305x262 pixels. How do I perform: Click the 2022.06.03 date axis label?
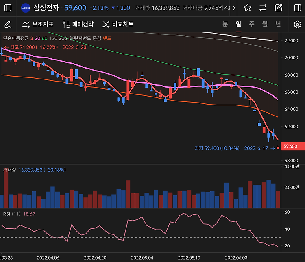click(236, 258)
